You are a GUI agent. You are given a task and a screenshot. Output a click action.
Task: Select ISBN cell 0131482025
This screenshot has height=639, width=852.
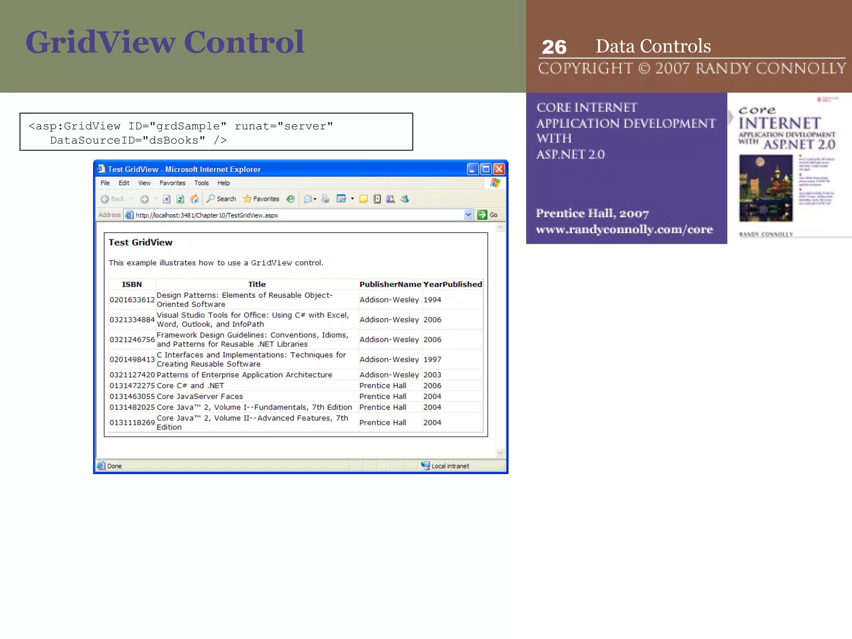pyautogui.click(x=132, y=407)
